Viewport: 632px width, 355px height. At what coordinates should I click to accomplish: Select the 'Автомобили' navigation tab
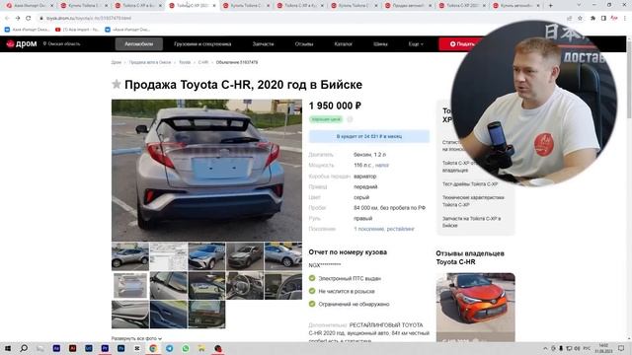click(x=138, y=43)
